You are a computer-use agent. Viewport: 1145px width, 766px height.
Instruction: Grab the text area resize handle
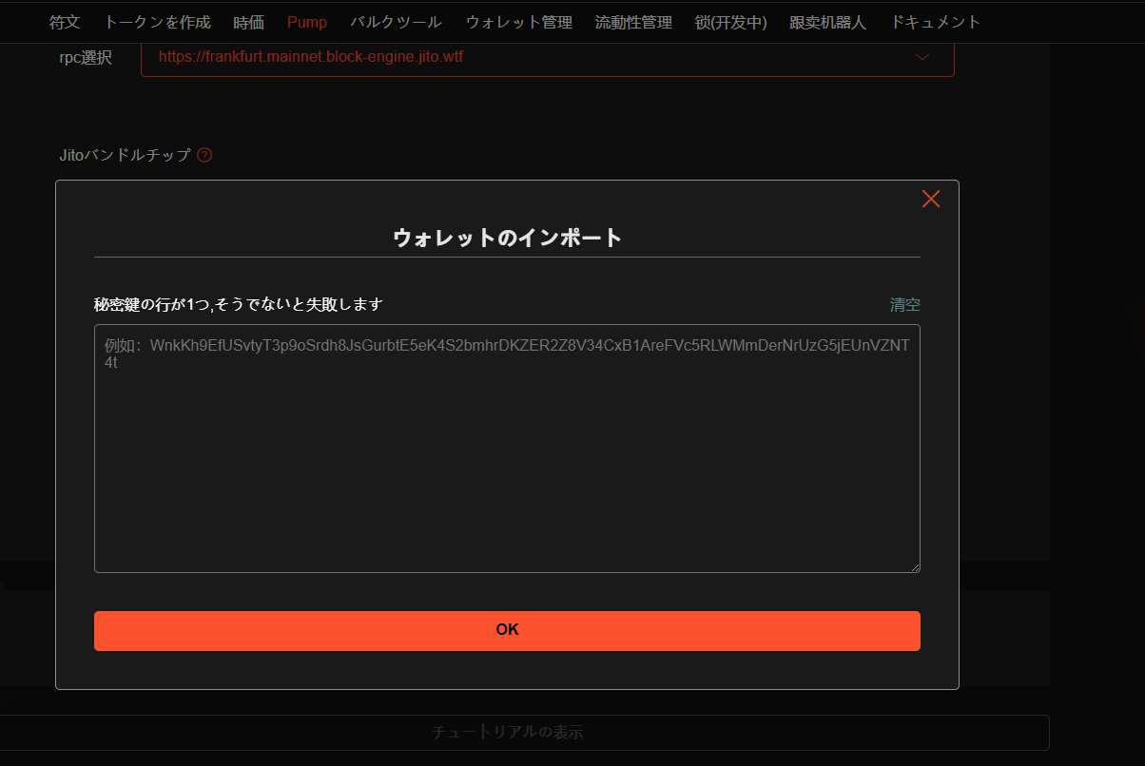click(914, 566)
